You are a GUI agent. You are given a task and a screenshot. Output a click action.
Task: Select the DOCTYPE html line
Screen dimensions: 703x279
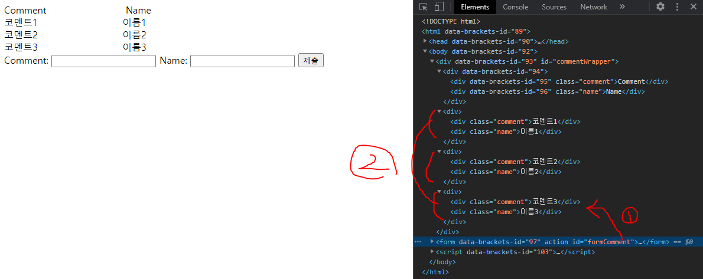[451, 21]
